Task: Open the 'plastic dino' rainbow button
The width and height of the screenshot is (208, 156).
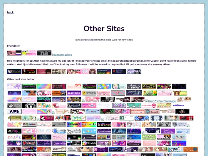Action: [x=44, y=86]
